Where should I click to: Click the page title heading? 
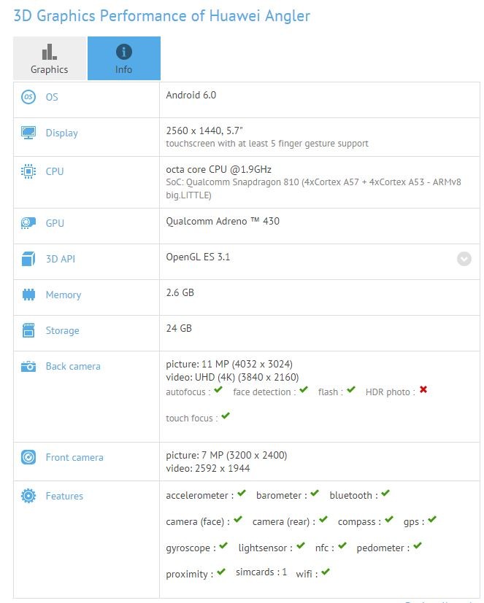pos(162,16)
